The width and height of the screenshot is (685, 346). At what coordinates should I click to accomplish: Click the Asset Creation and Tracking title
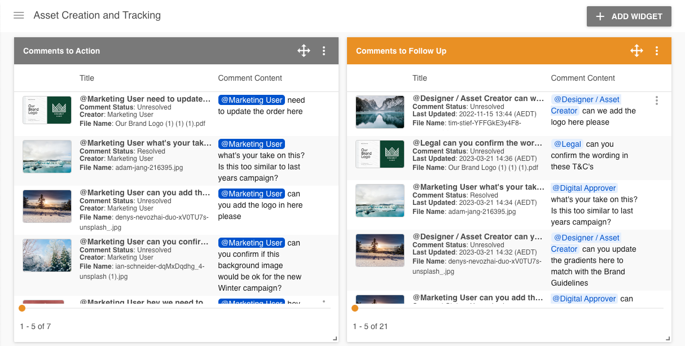point(97,15)
